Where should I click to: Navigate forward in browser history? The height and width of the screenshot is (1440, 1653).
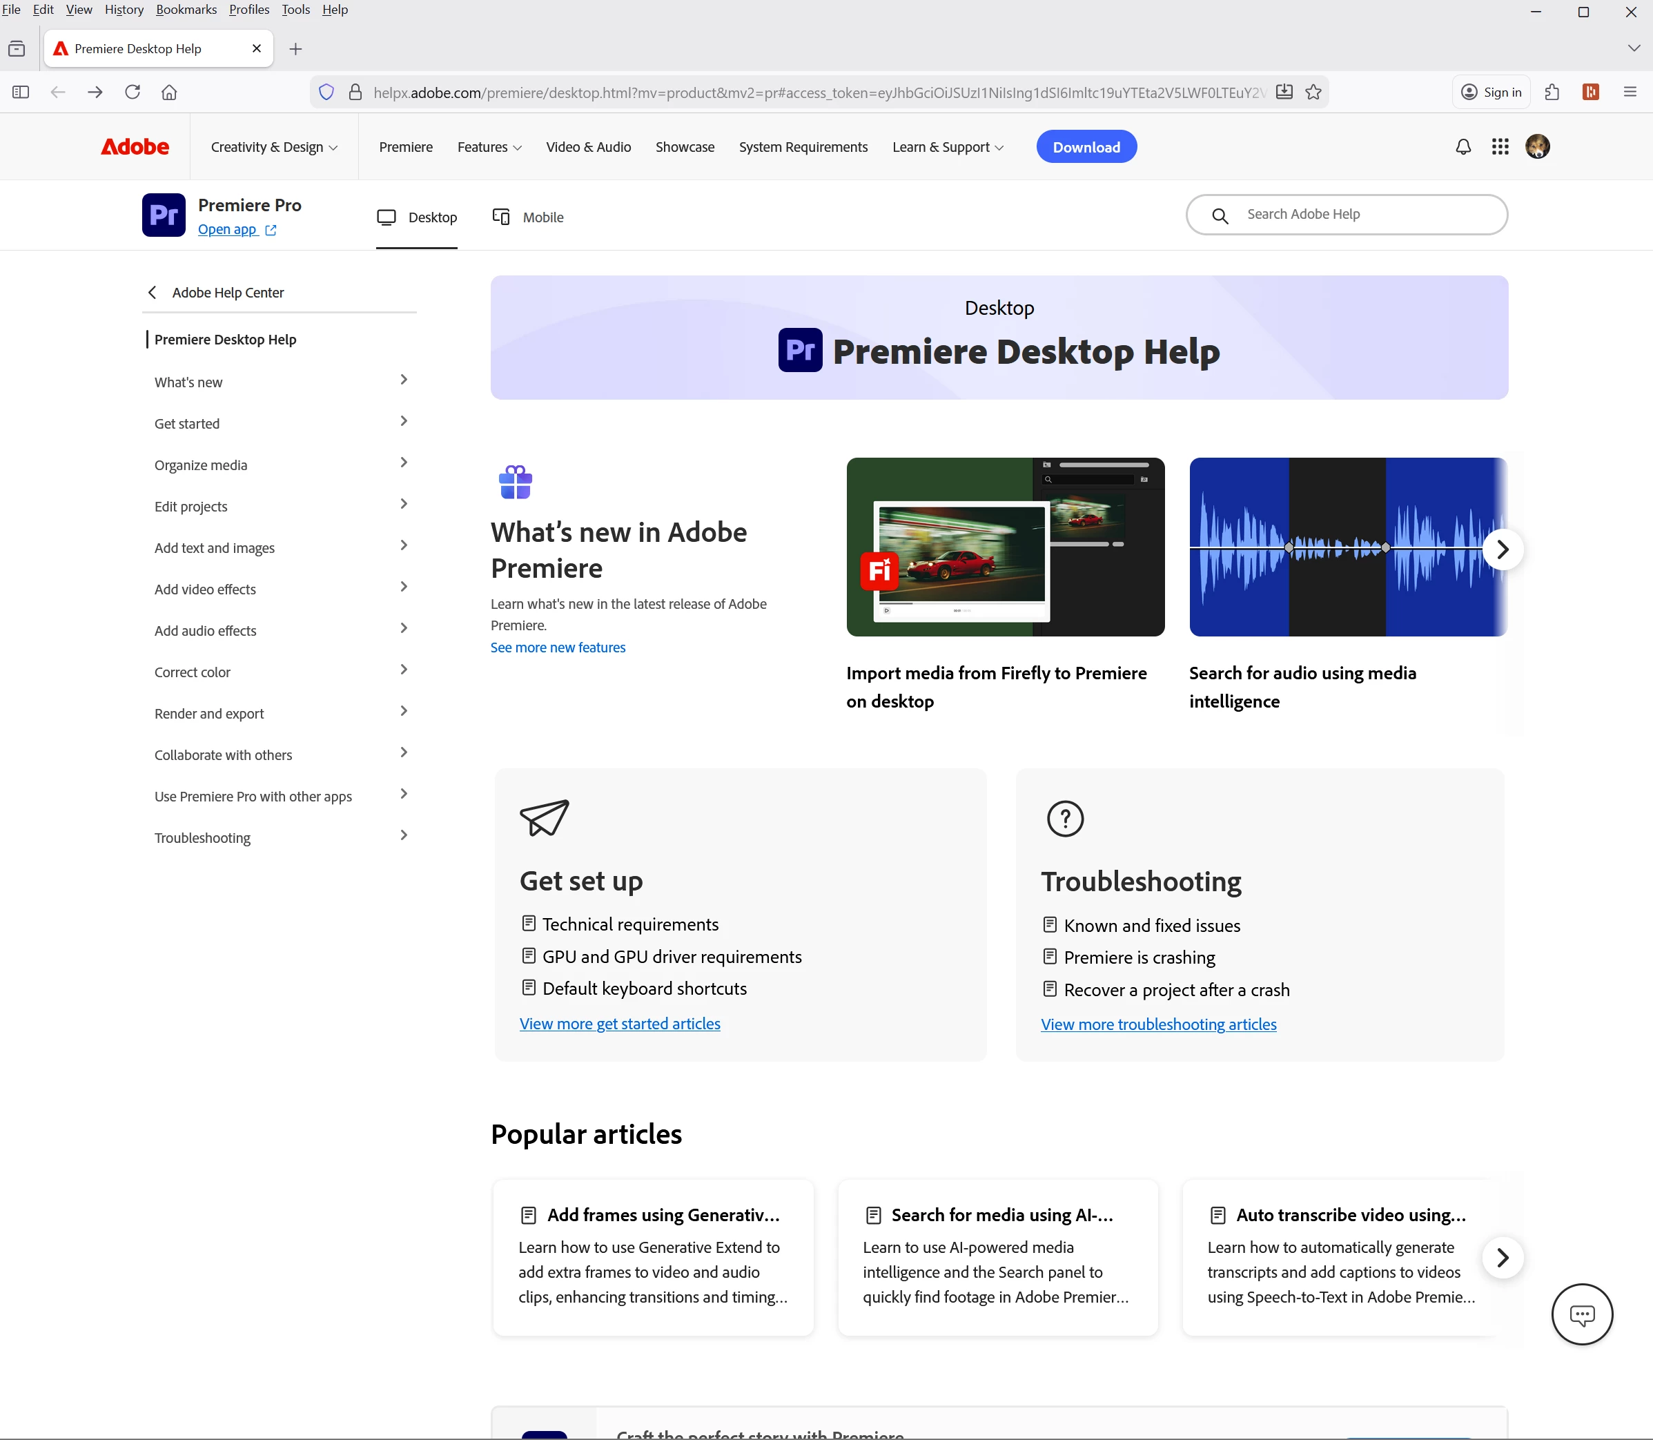pyautogui.click(x=95, y=93)
